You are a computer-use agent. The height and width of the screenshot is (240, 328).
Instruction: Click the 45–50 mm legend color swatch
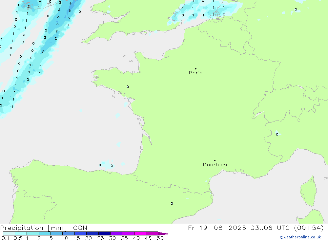coord(152,233)
